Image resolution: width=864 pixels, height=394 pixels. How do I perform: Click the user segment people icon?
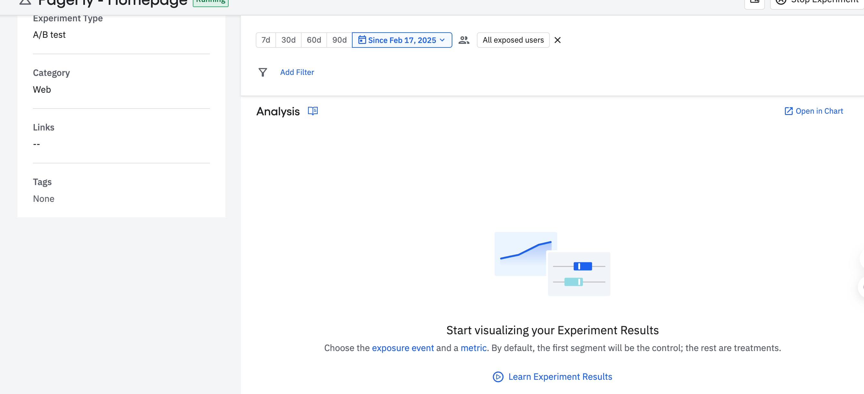pyautogui.click(x=464, y=40)
